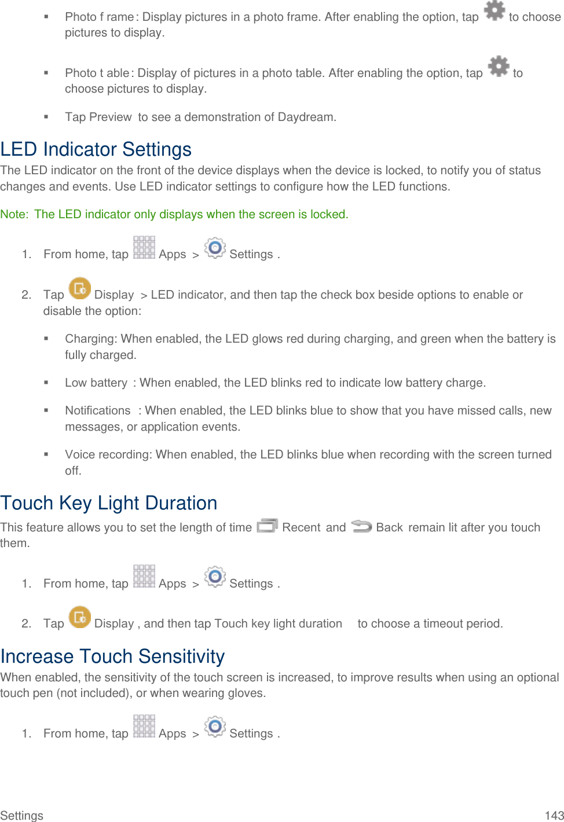This screenshot has height=822, width=564.
Task: Click the Back key arrow icon
Action: [x=361, y=526]
